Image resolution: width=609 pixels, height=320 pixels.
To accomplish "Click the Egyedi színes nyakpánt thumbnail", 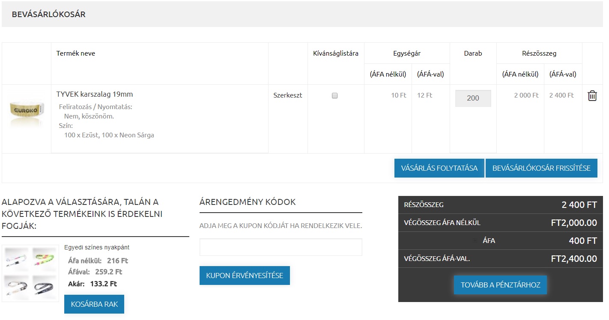I will click(30, 273).
